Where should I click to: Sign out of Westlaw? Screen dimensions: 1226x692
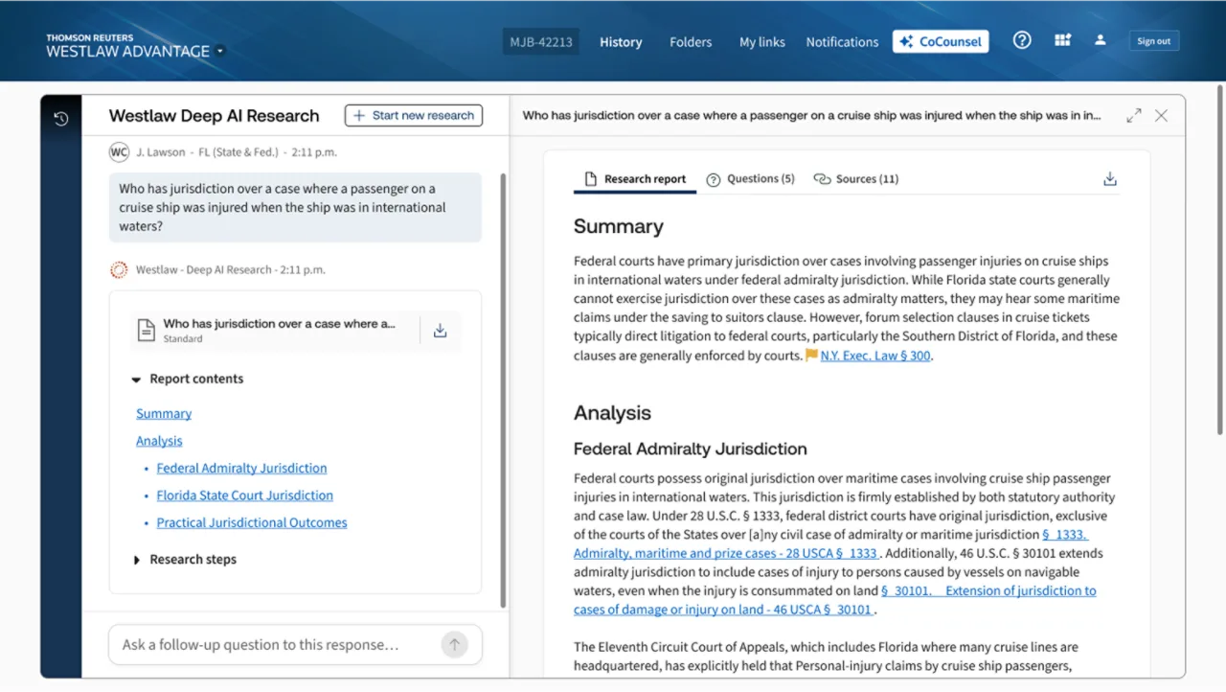1153,41
